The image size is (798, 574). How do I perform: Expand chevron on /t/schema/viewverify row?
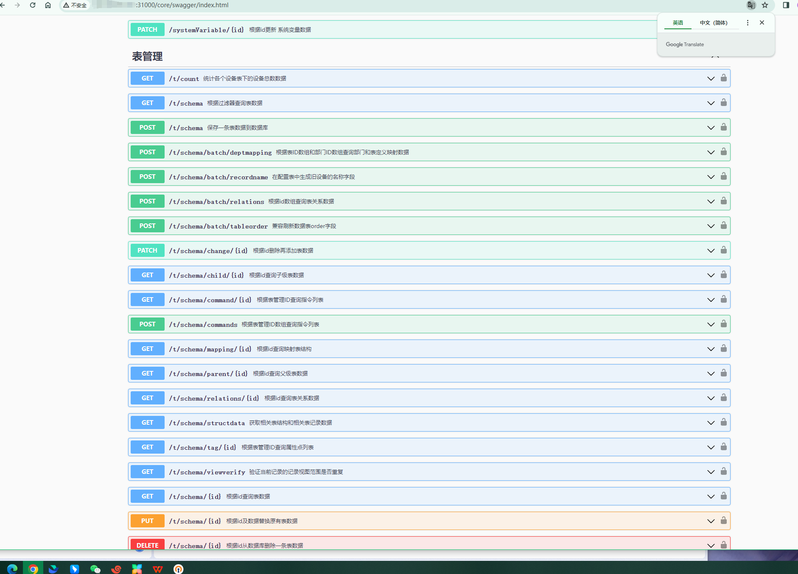(x=711, y=472)
